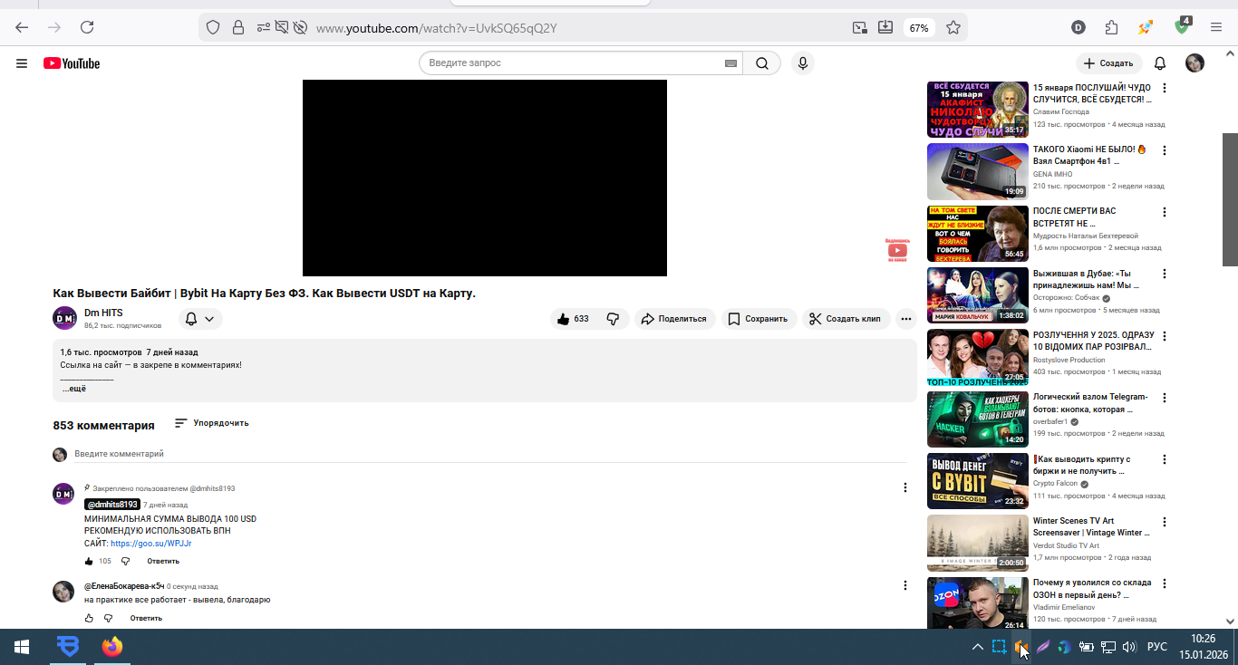Open the @ЕленаБокарева-к5ч profile name
This screenshot has width=1238, height=665.
124,586
